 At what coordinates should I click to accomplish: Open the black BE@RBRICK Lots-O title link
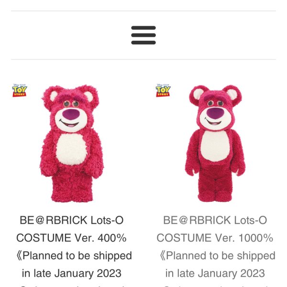pos(72,220)
